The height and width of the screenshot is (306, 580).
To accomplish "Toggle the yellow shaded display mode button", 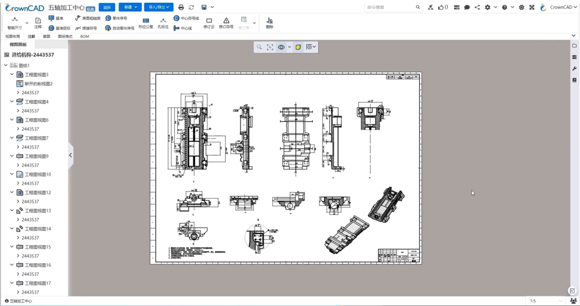I will (x=298, y=47).
